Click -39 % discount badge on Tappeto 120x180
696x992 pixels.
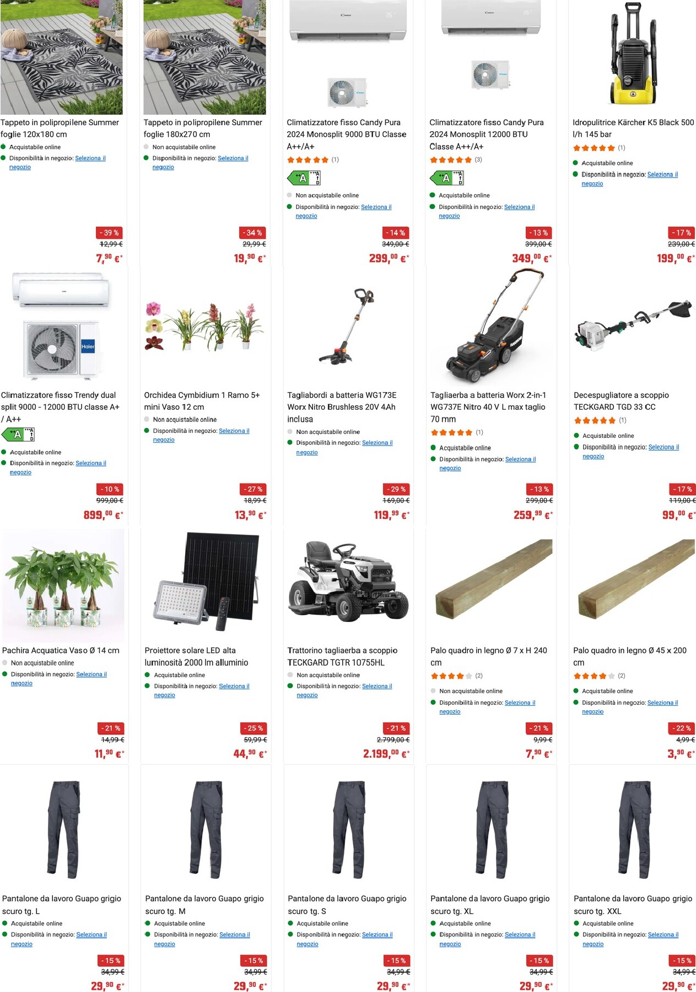109,233
